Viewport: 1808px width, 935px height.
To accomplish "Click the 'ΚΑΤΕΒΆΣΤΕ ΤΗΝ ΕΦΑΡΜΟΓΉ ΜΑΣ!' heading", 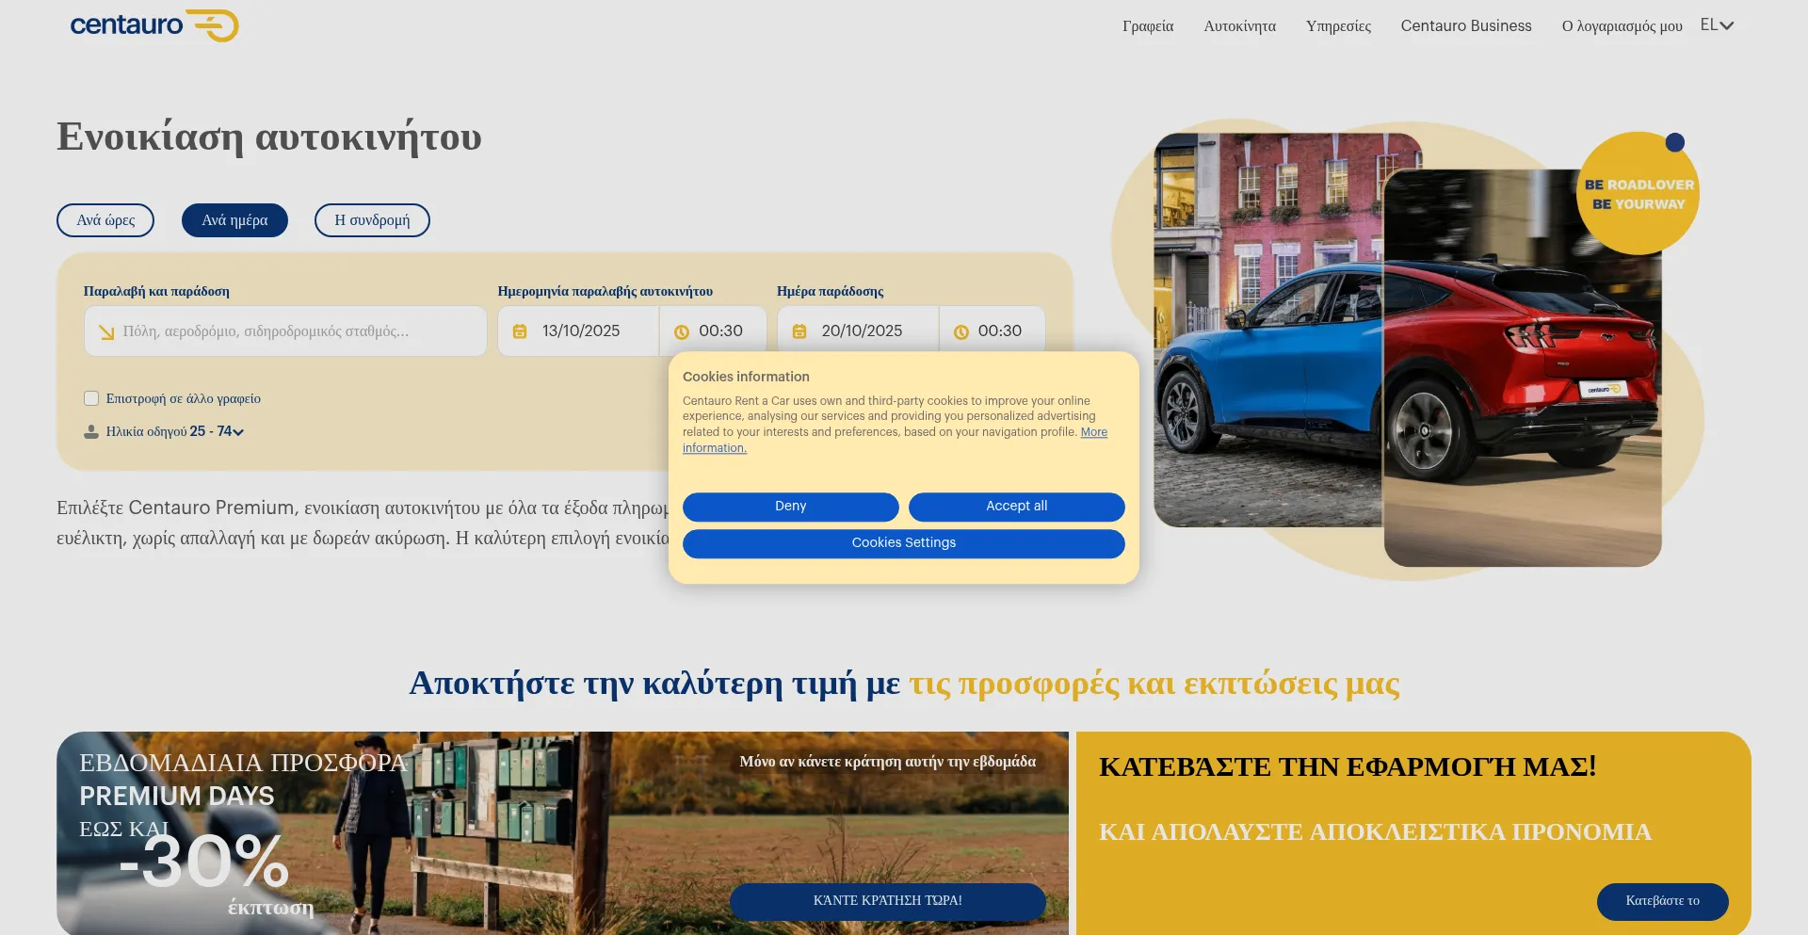I will pos(1348,766).
